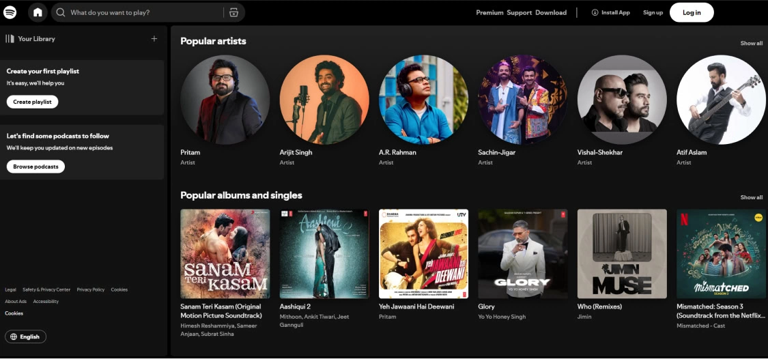Click 'Mismatched - Cast' artist text
Viewport: 768px width, 359px height.
(701, 326)
